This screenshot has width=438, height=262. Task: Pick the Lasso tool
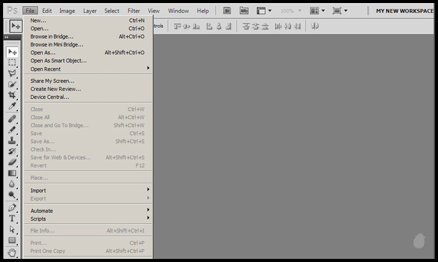tap(12, 73)
